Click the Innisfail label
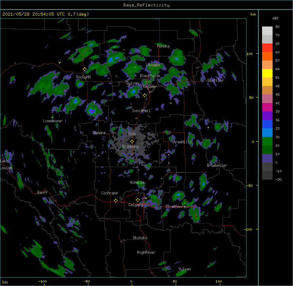Viewport: 293px width, 286px height. pos(141,111)
